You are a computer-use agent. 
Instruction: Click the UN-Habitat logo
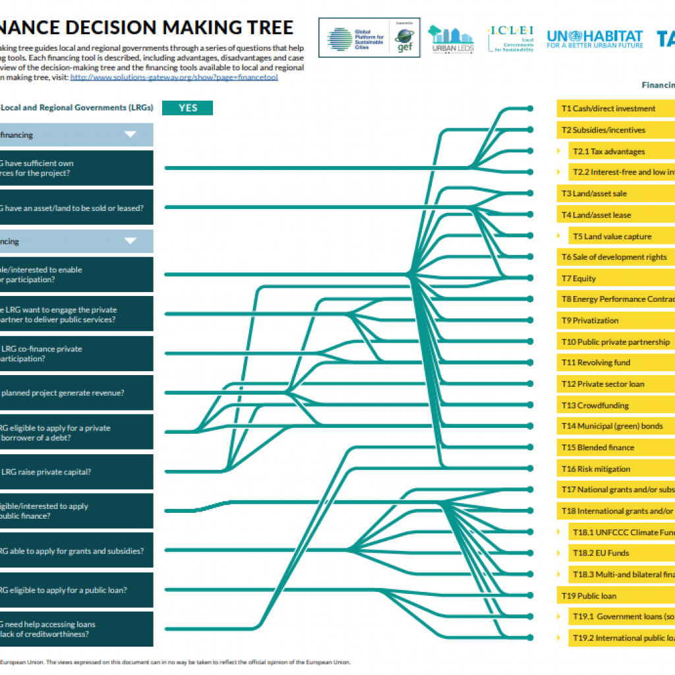coord(595,39)
